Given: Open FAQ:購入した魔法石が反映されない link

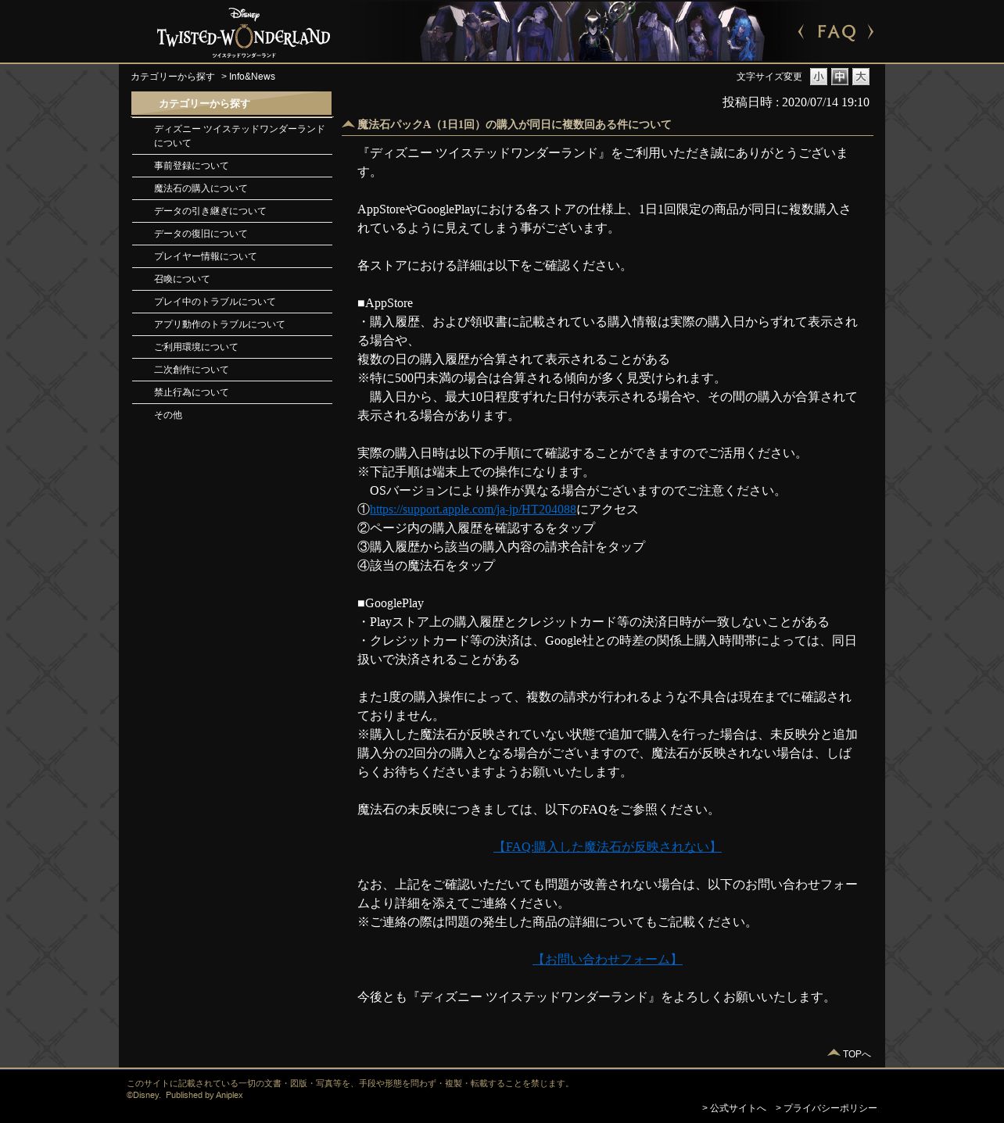Looking at the screenshot, I should 608,847.
